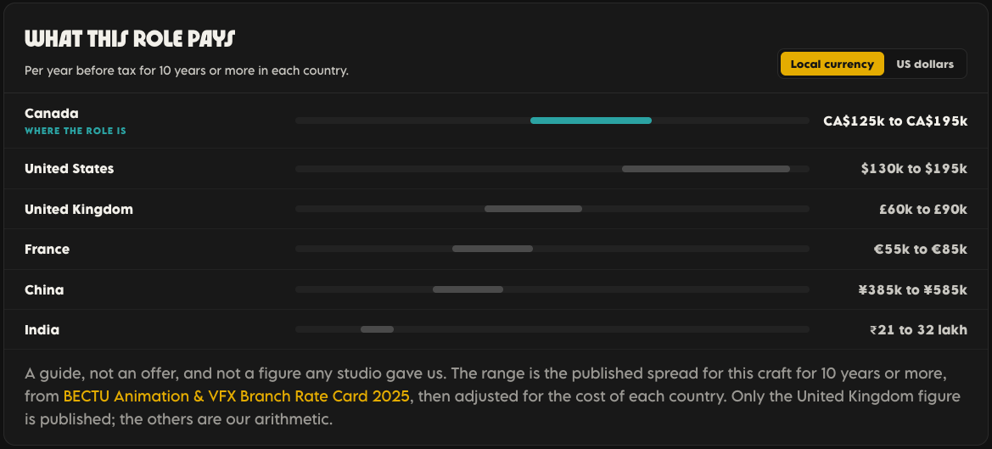Viewport: 992px width, 449px height.
Task: Select the Canada country label
Action: [x=52, y=113]
